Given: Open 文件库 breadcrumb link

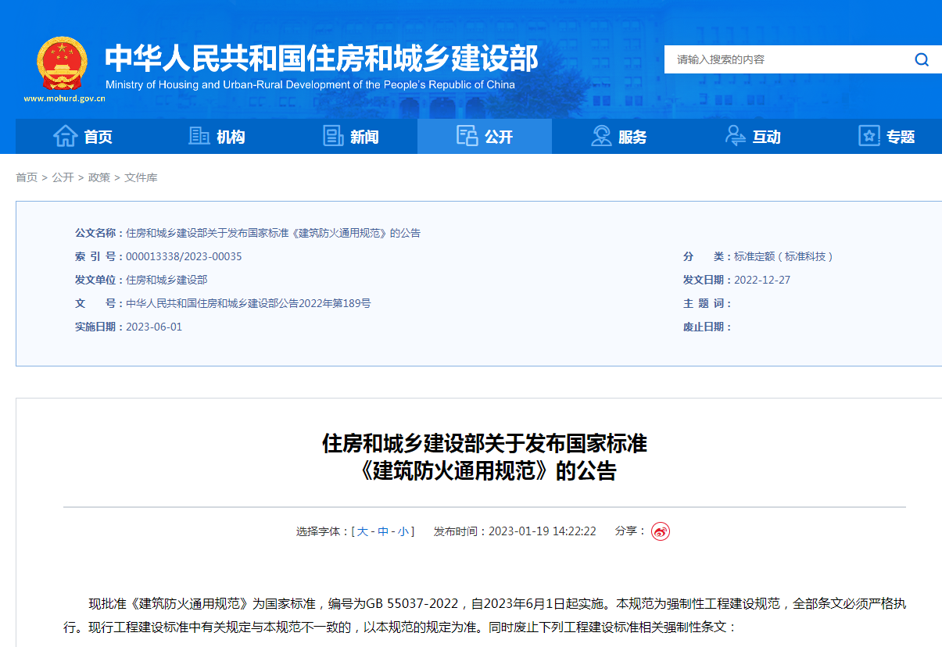Looking at the screenshot, I should click(141, 177).
